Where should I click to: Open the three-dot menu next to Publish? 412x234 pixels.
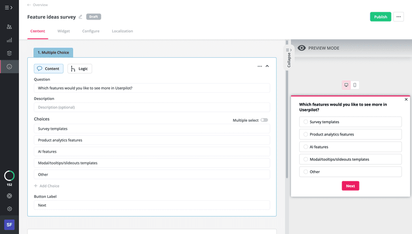pyautogui.click(x=399, y=16)
